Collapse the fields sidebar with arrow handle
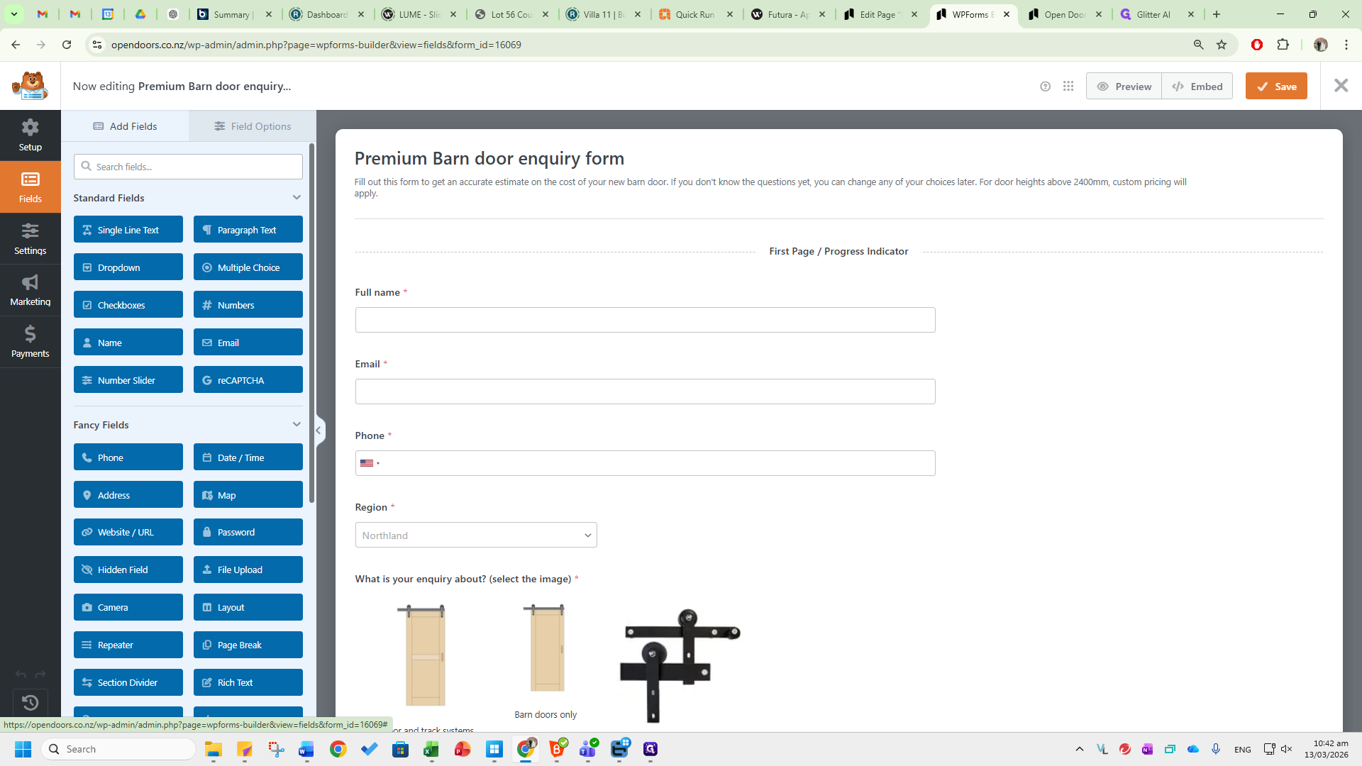Viewport: 1362px width, 766px height. [x=319, y=430]
